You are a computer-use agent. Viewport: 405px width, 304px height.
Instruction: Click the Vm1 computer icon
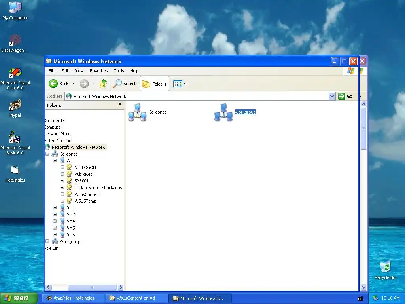point(62,207)
